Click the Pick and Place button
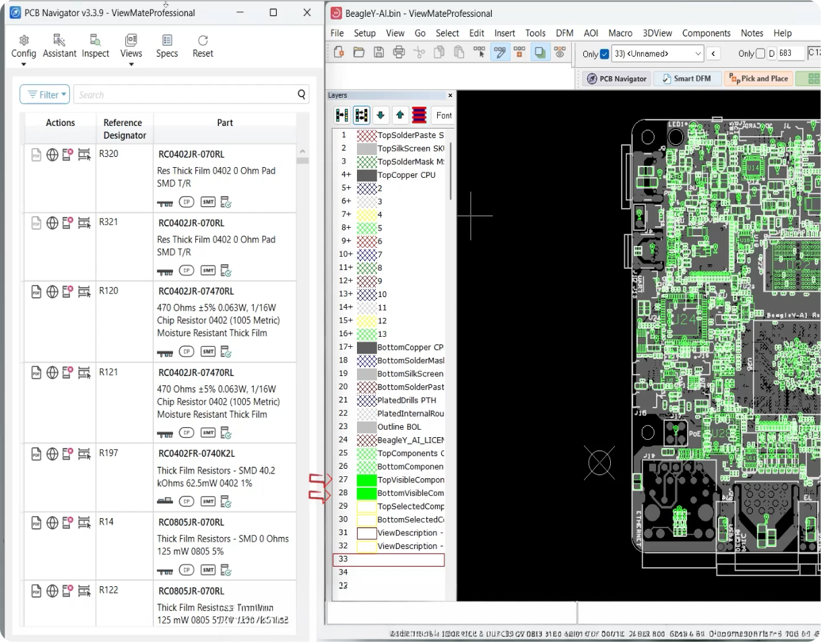Viewport: 821px width, 642px height. pos(758,79)
